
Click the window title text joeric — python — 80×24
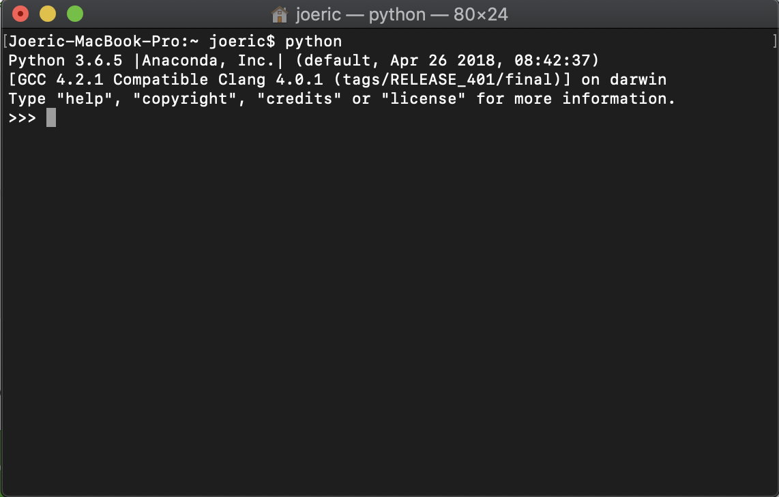coord(401,14)
